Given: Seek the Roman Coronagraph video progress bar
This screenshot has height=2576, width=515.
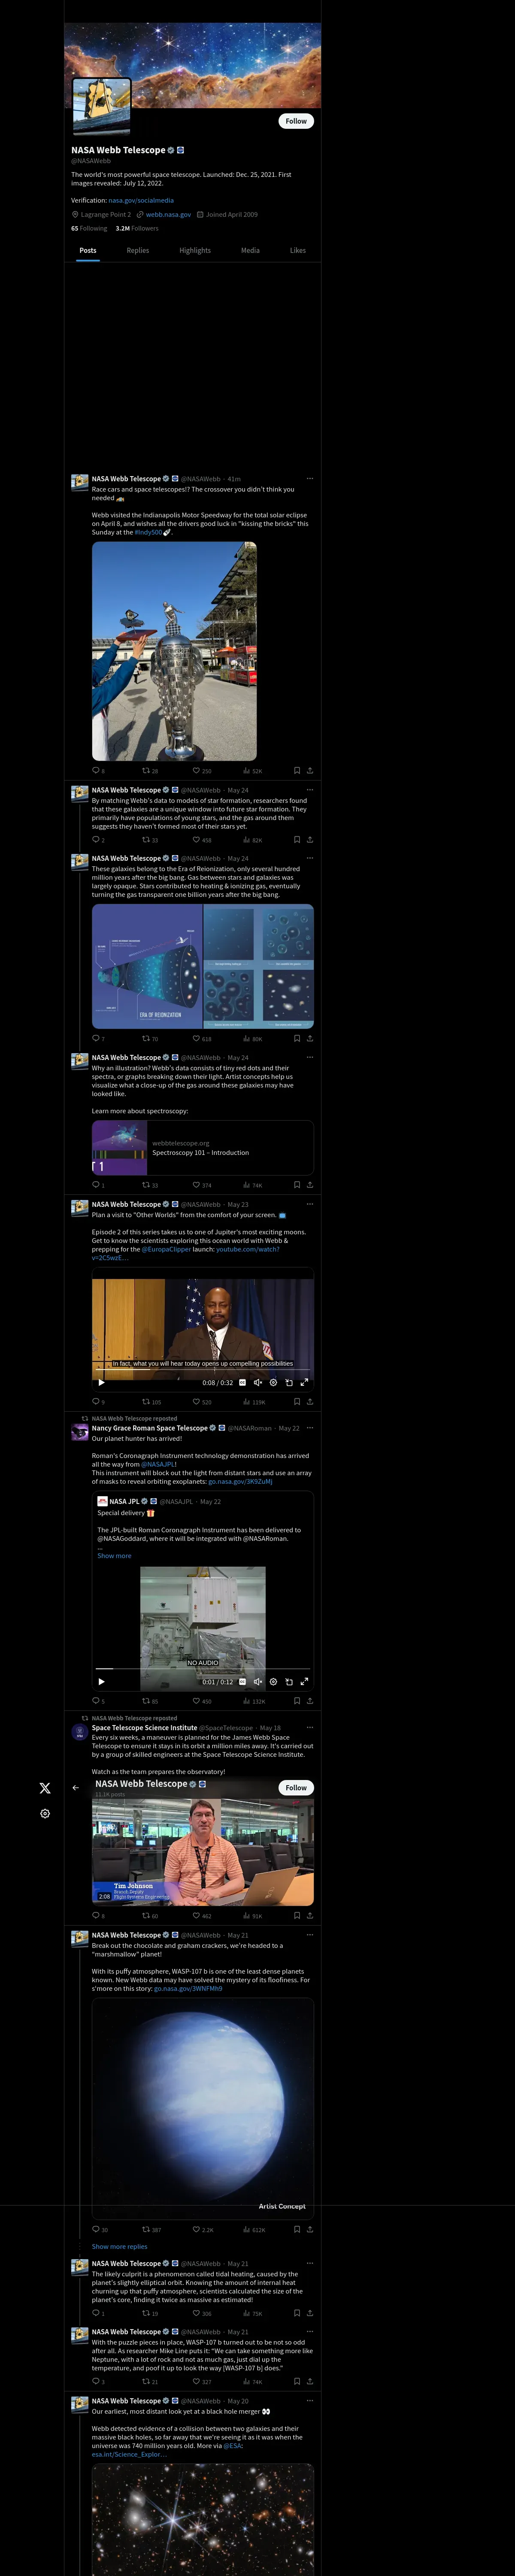Looking at the screenshot, I should pyautogui.click(x=203, y=1669).
